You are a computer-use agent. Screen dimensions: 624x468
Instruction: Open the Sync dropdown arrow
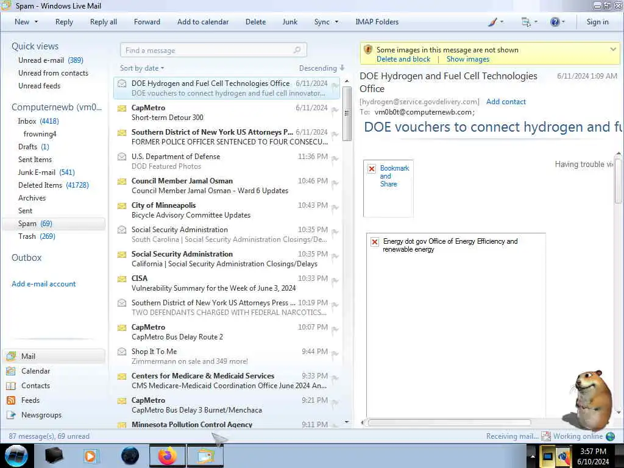tap(336, 22)
